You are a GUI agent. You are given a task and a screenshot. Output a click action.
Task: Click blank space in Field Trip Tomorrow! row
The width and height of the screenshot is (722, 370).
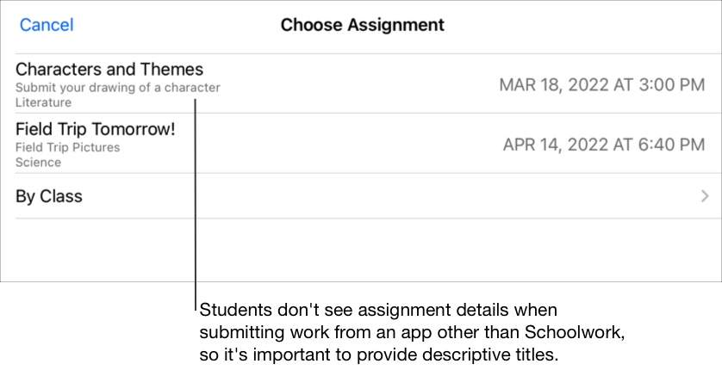[345, 144]
